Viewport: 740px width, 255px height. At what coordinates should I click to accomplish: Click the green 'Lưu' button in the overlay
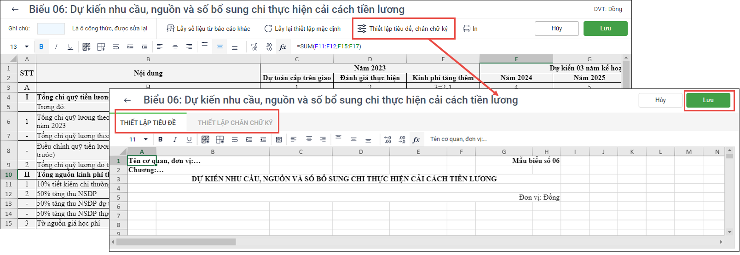coord(708,100)
